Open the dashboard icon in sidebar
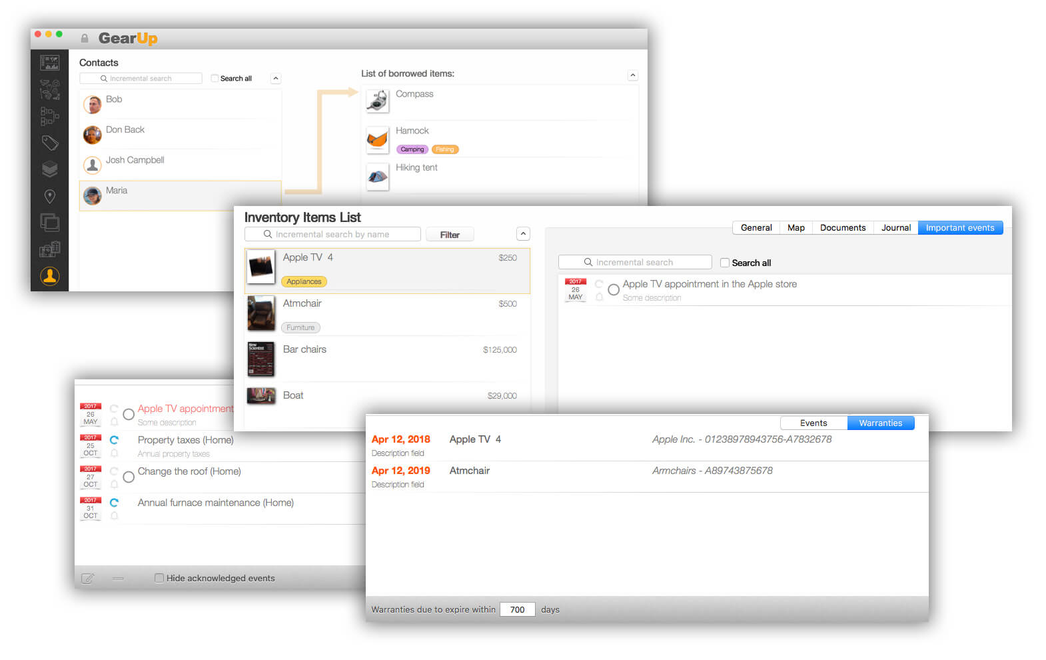Viewport: 1046px width, 660px height. coord(49,63)
